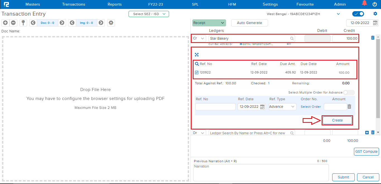Screen dimensions: 381x184
Task: Delete the Star Bakery ledger row
Action: [x=373, y=38]
